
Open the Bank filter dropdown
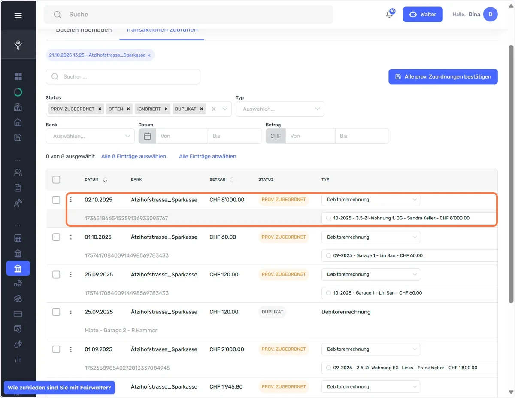click(91, 136)
